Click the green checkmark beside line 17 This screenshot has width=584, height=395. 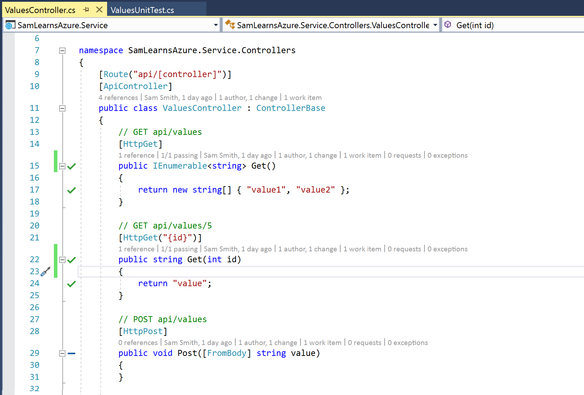click(x=72, y=190)
